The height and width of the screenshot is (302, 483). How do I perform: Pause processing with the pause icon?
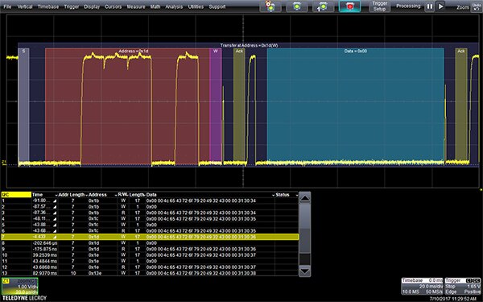point(429,6)
